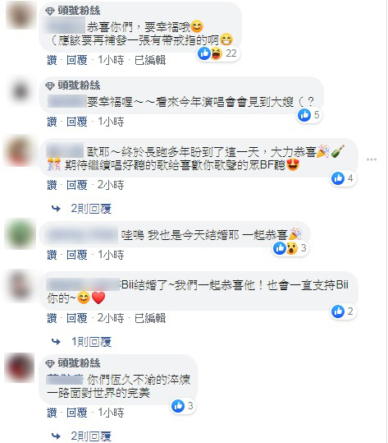Click the like reaction icon showing 4
The image size is (388, 443).
coord(338,178)
